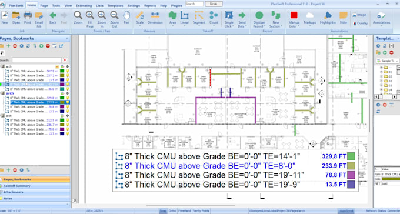Open the Sample Templates combo box
Image resolution: width=400 pixels, height=214 pixels.
click(387, 61)
